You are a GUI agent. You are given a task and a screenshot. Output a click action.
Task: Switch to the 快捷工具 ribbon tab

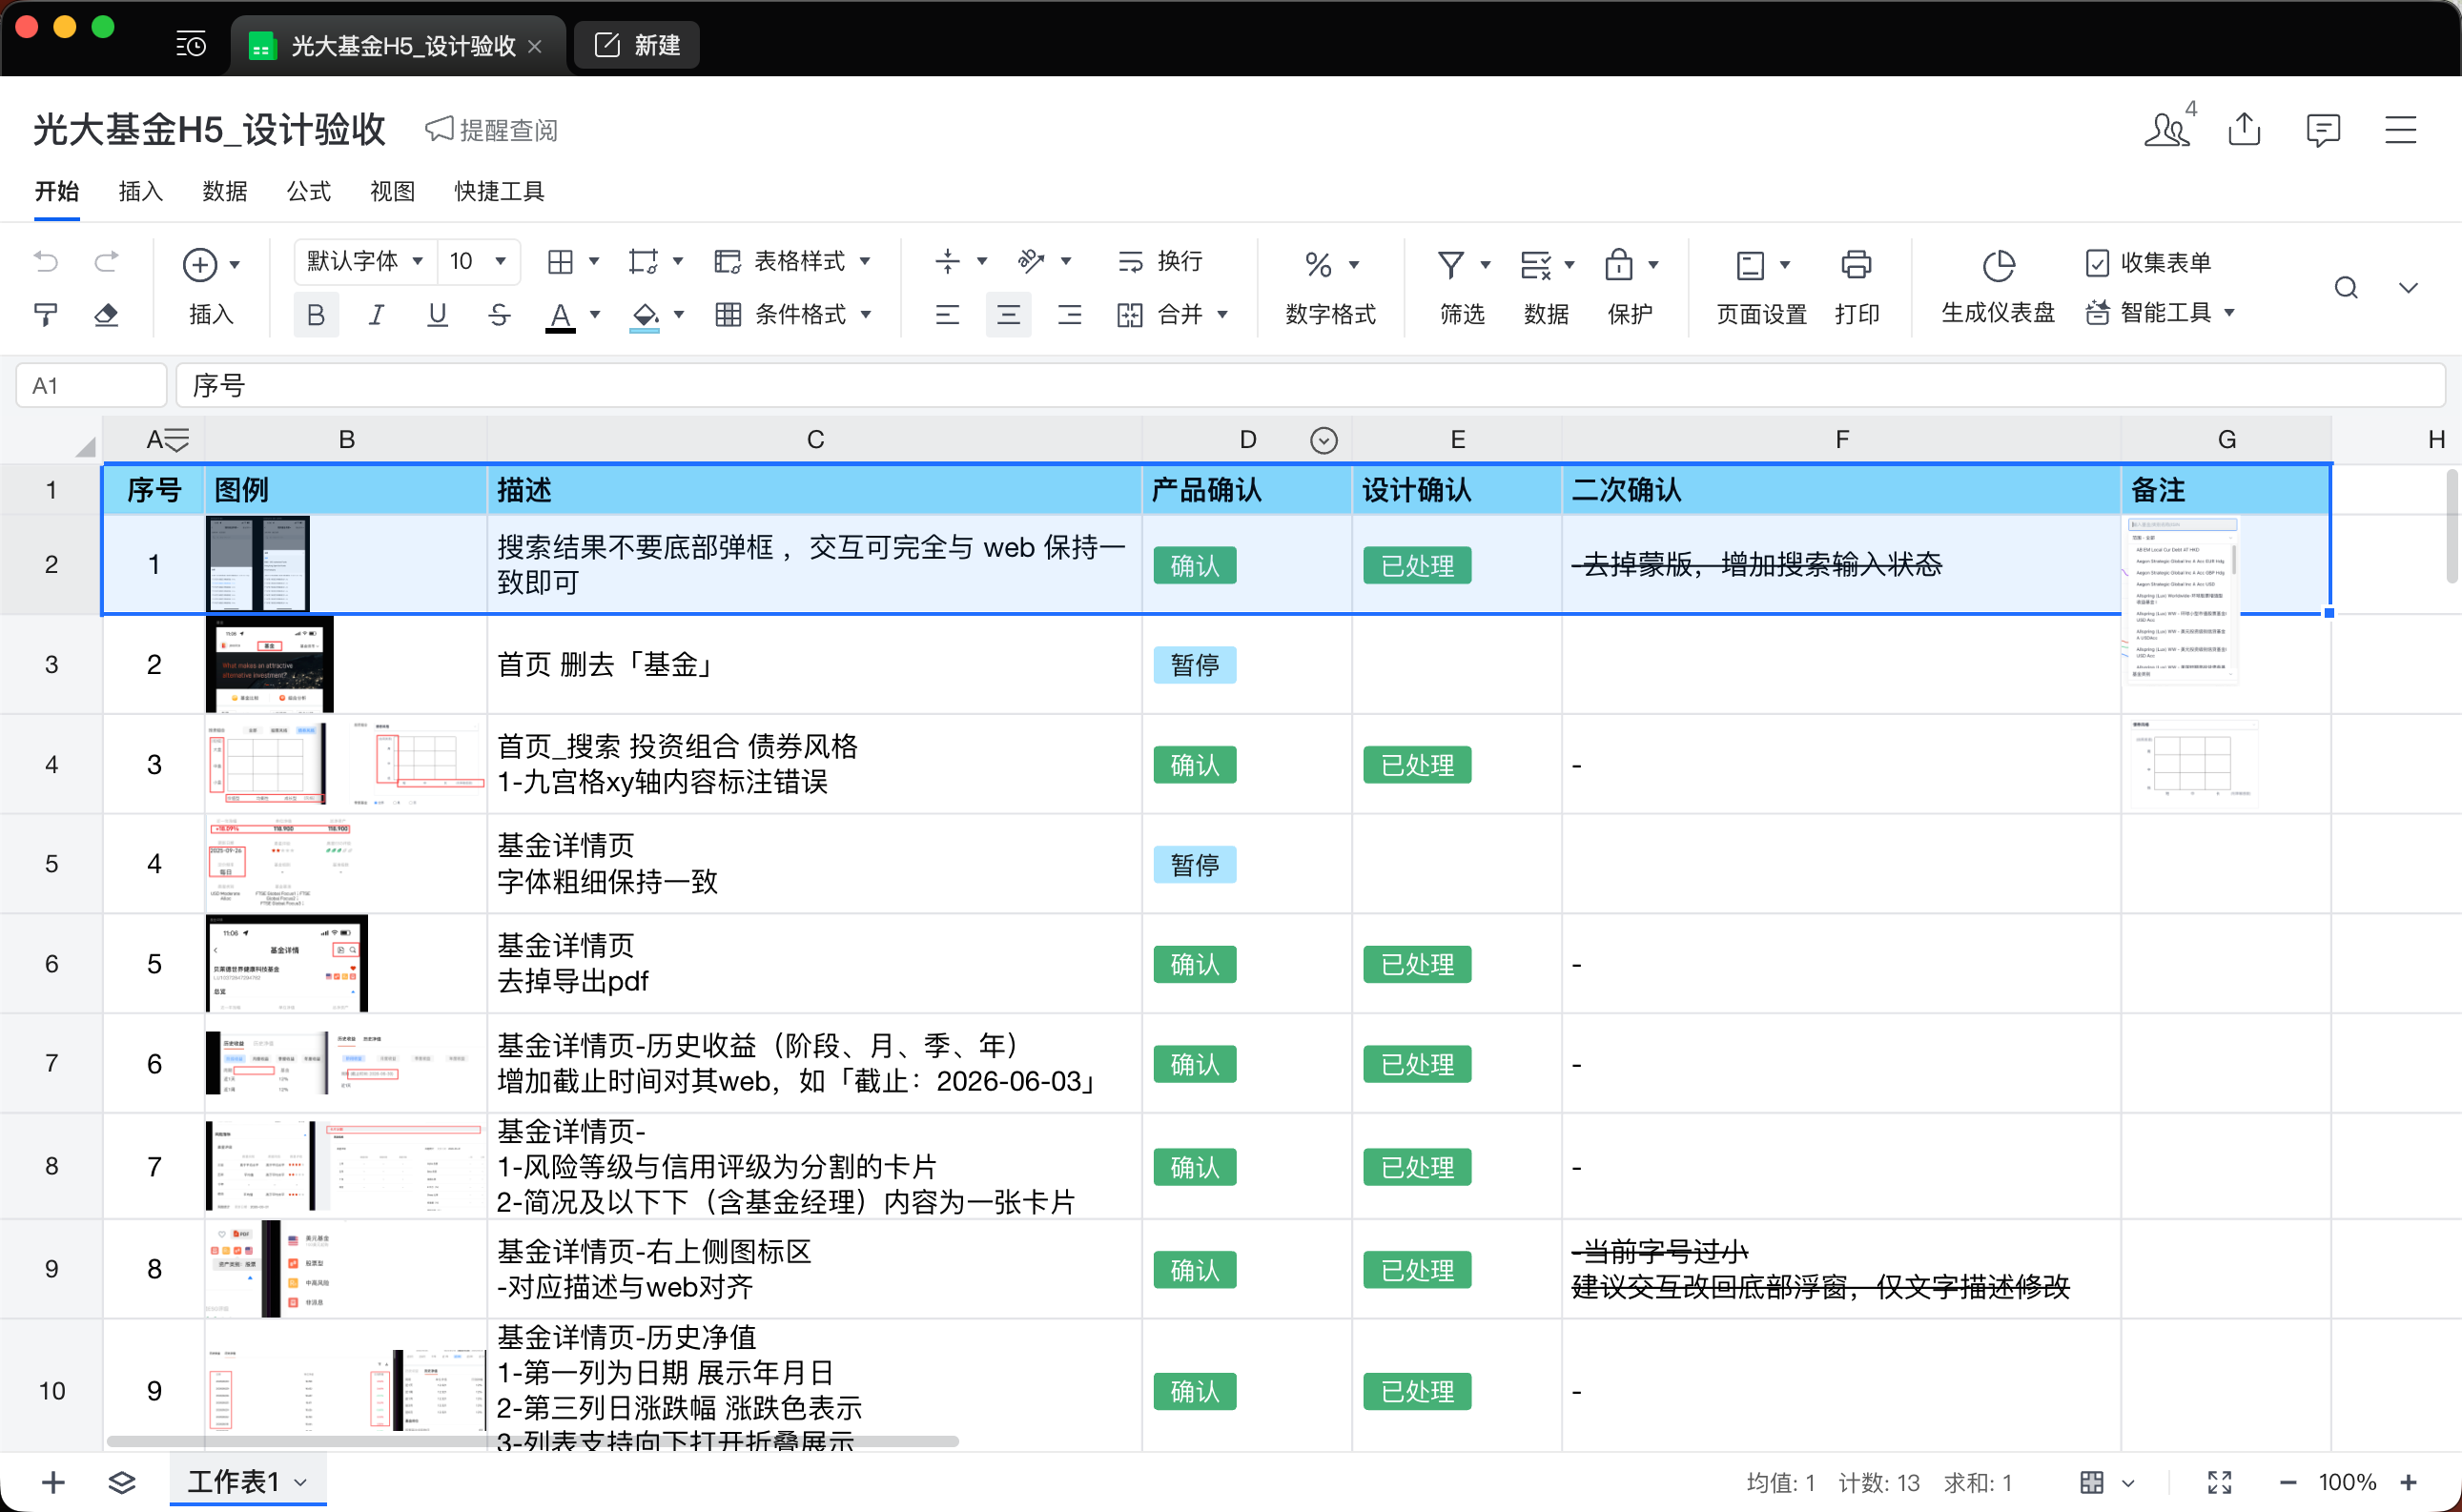499,191
